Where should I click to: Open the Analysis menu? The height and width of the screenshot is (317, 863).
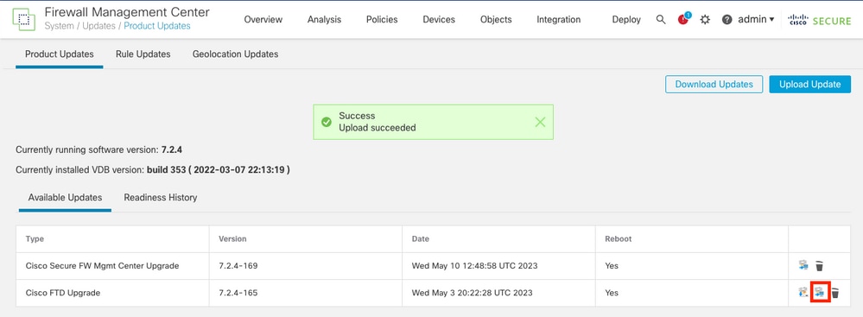coord(324,19)
